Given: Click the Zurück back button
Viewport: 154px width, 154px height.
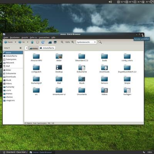Looking at the screenshot, I should click(x=8, y=42).
